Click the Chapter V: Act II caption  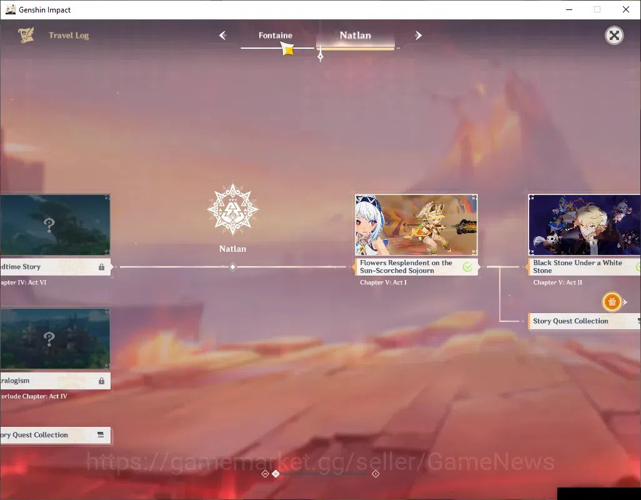[558, 282]
